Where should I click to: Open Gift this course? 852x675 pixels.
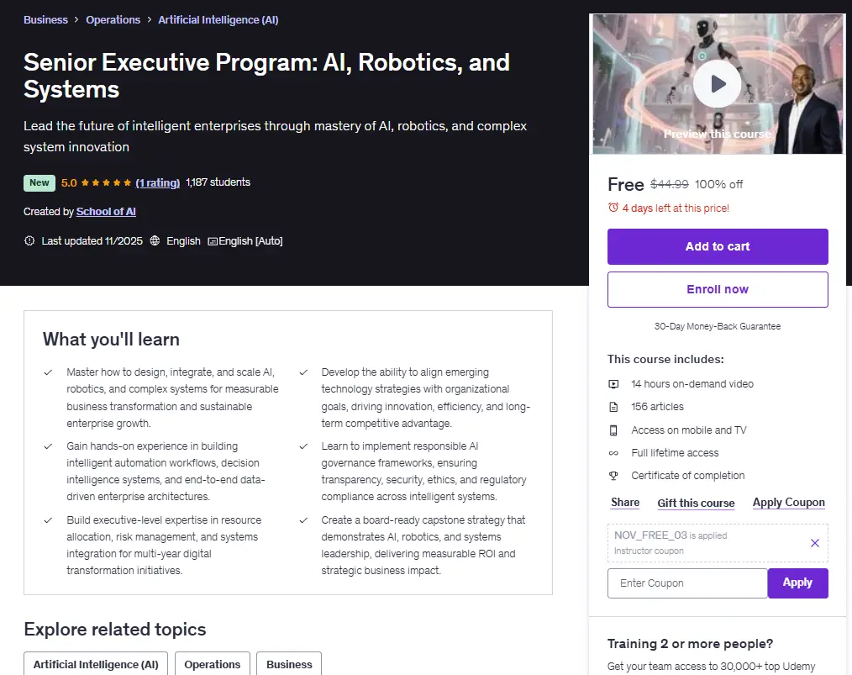(696, 504)
